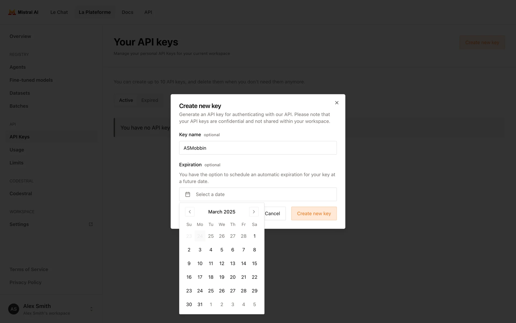
Task: Click the Mistral AI logo icon
Action: 12,12
